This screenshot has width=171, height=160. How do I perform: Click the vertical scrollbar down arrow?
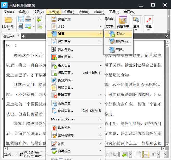167,144
